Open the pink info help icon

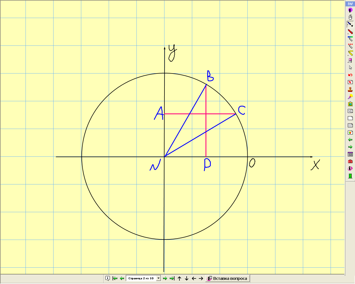[x=350, y=169]
